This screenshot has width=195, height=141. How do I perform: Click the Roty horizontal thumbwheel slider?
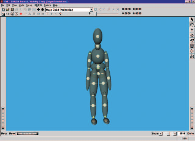coord(27,134)
